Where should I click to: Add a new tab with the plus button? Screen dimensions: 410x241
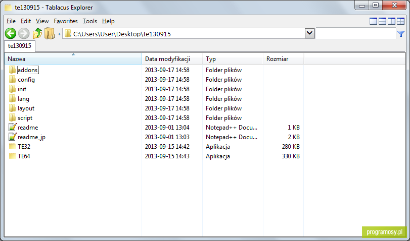point(59,34)
